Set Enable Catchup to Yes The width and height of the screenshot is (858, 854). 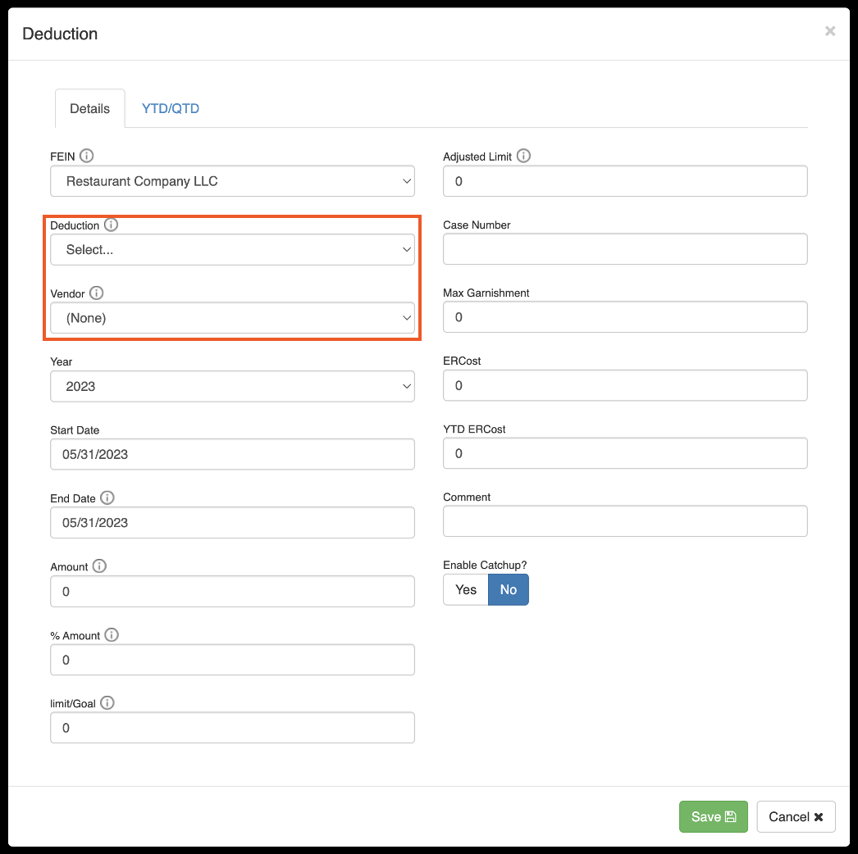(x=466, y=590)
